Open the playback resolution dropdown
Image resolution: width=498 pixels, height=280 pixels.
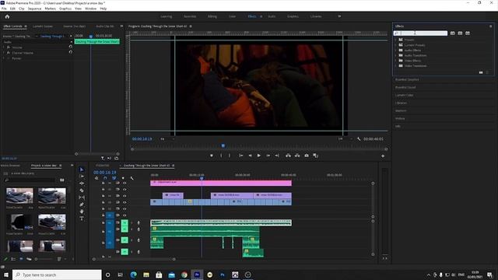345,139
